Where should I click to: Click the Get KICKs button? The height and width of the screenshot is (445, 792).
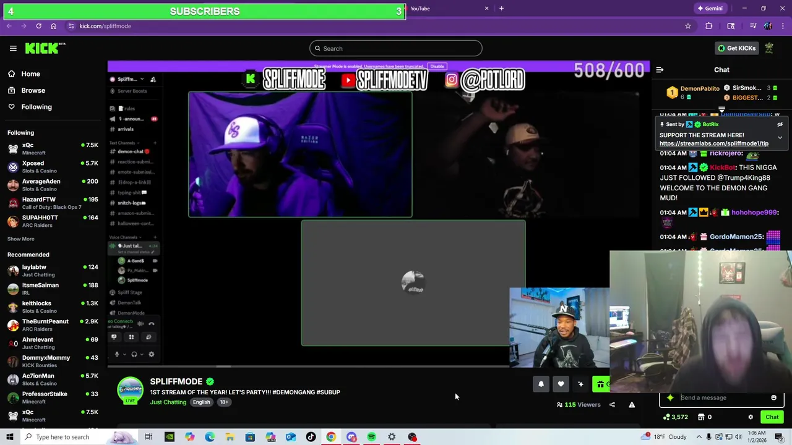(736, 48)
